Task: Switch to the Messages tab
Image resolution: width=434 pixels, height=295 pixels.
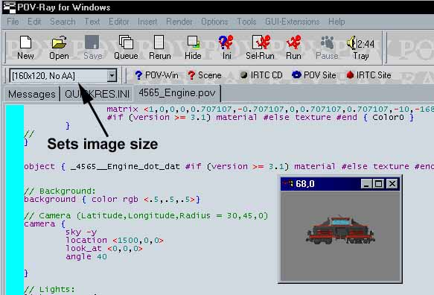Action: click(32, 94)
